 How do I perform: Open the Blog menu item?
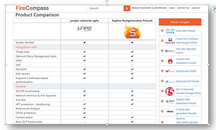pos(172,8)
